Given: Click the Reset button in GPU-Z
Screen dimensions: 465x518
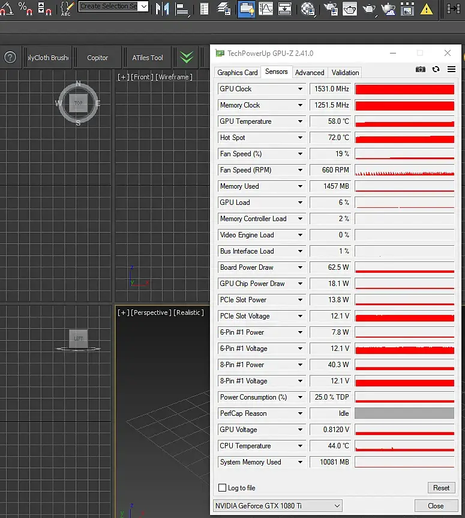Looking at the screenshot, I should [x=441, y=487].
